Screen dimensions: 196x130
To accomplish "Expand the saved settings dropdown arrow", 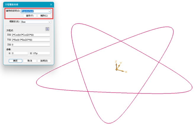I will [49, 11].
